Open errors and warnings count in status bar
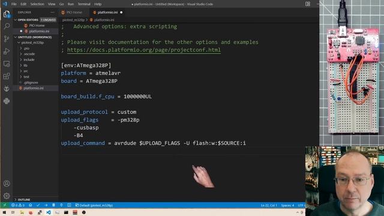384x216 pixels. (18, 205)
